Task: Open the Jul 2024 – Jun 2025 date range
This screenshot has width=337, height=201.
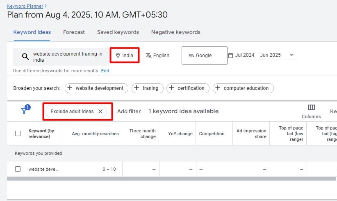Action: pyautogui.click(x=258, y=55)
